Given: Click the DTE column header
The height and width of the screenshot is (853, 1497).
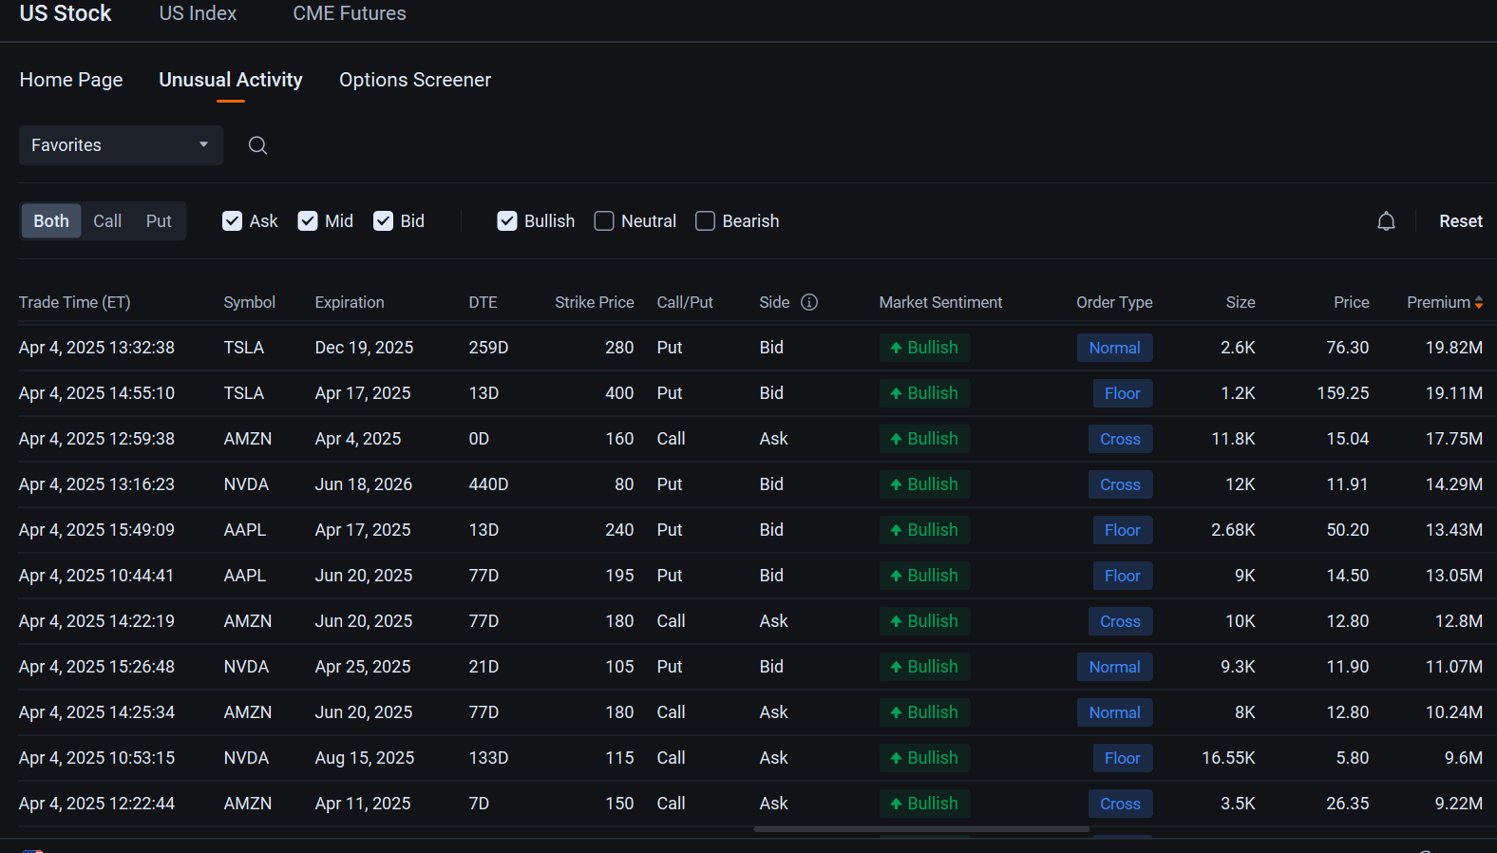Looking at the screenshot, I should tap(483, 302).
